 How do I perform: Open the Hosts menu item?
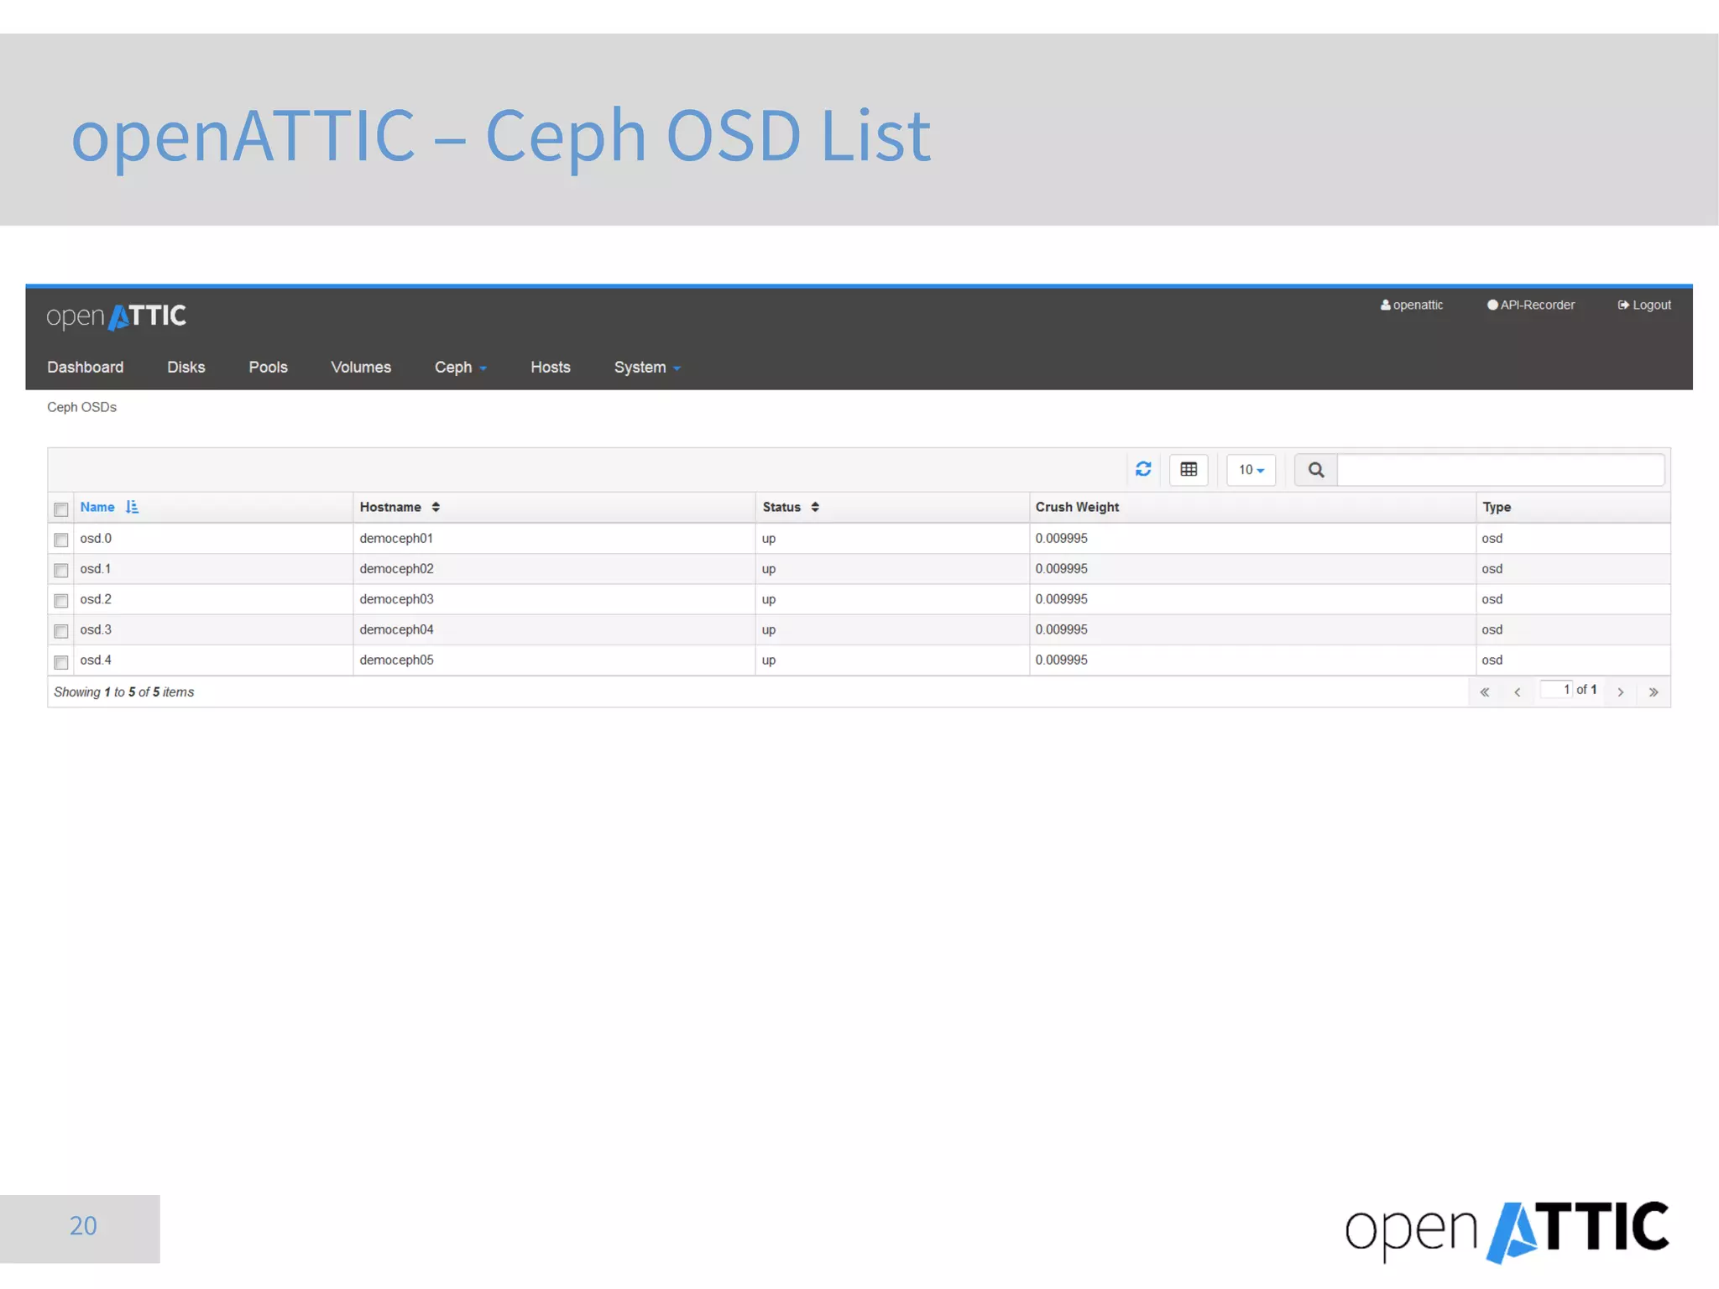[x=550, y=367]
